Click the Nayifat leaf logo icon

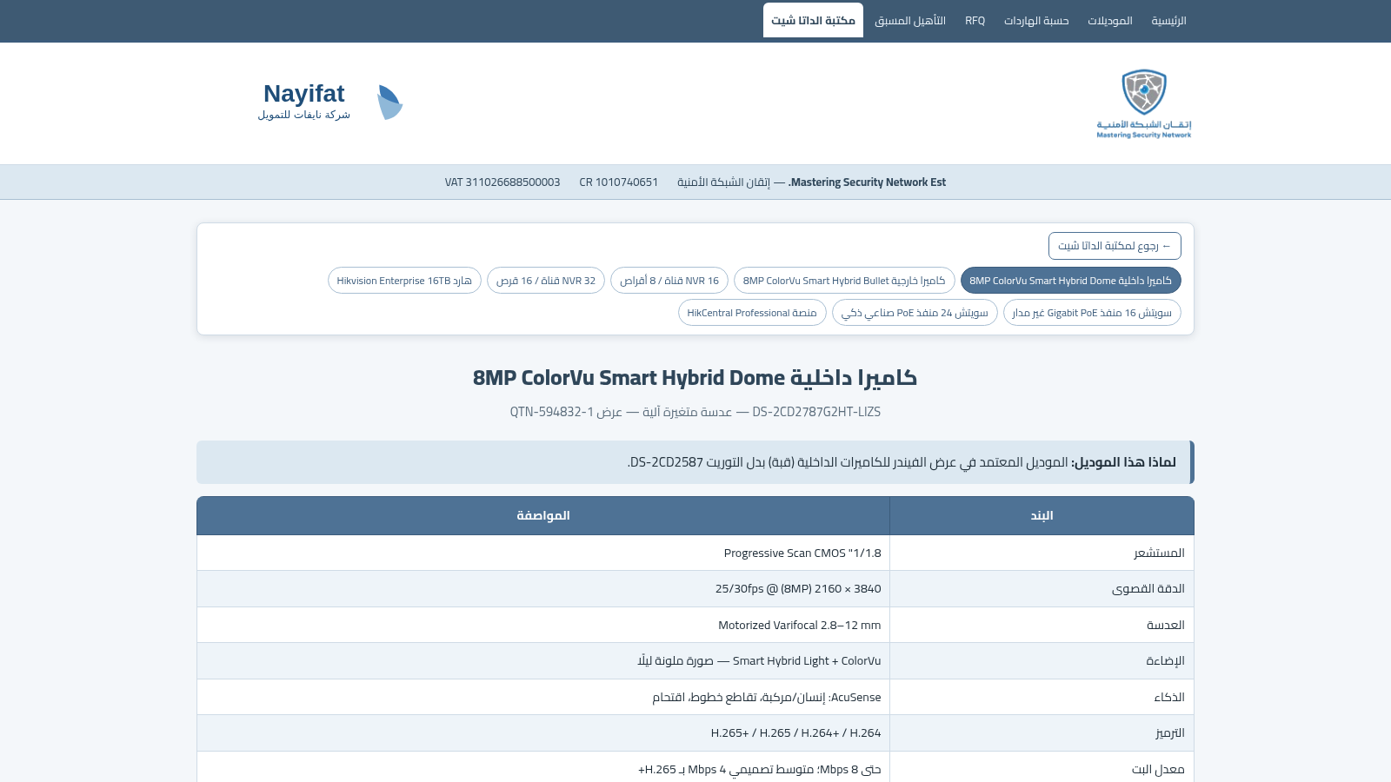point(389,103)
